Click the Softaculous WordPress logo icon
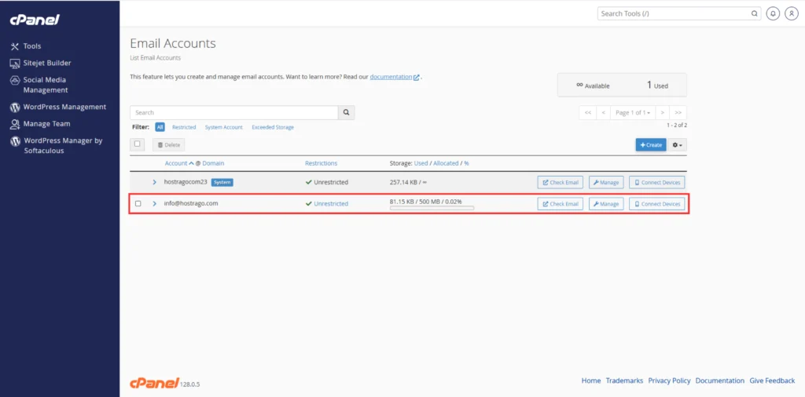Image resolution: width=805 pixels, height=397 pixels. coord(14,141)
